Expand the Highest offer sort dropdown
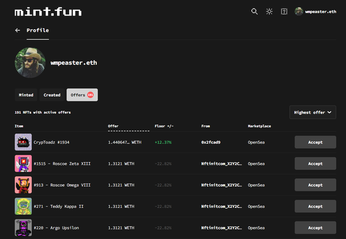 [x=313, y=112]
